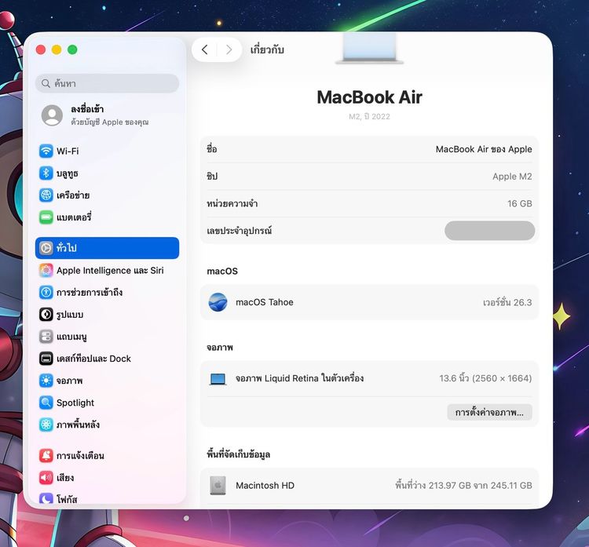Click จอภาพ Liquid Retina ในตัวเครื่อง text
The height and width of the screenshot is (547, 589).
point(300,378)
